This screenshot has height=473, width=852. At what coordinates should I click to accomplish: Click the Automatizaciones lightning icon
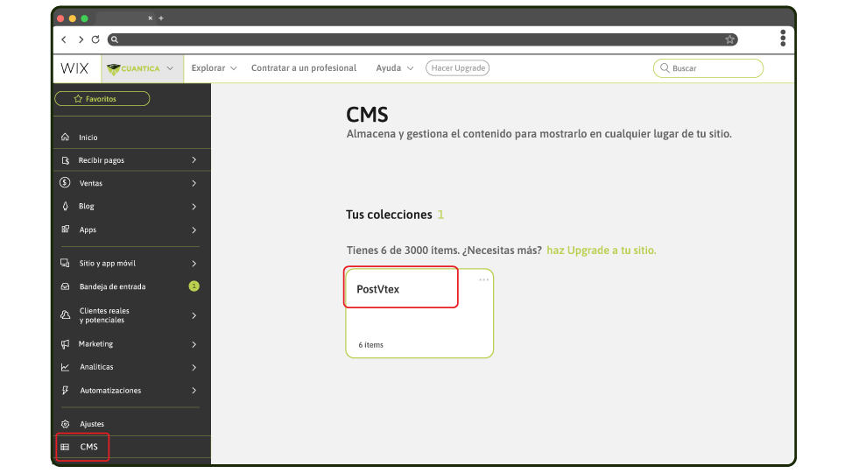pos(65,391)
